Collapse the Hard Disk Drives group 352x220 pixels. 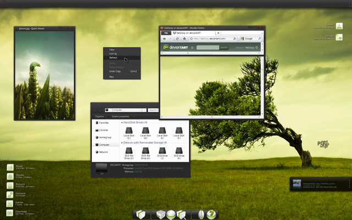[122, 122]
